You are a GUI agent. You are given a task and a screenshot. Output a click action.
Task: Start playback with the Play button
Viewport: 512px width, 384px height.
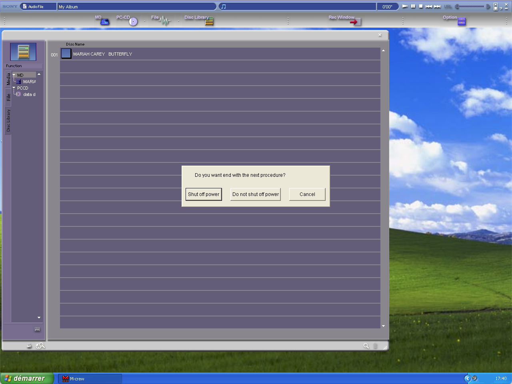click(405, 6)
